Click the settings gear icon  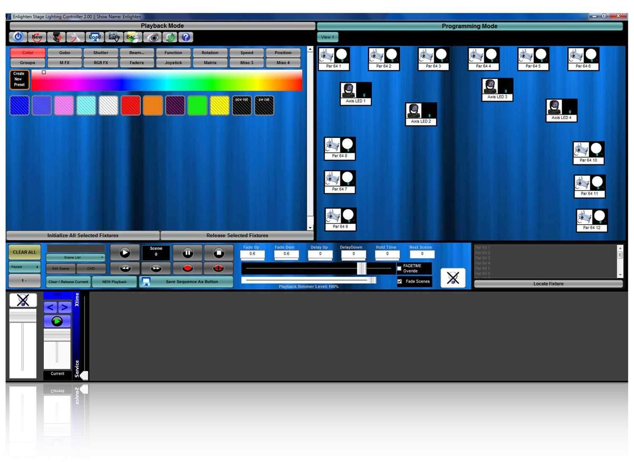tap(170, 37)
